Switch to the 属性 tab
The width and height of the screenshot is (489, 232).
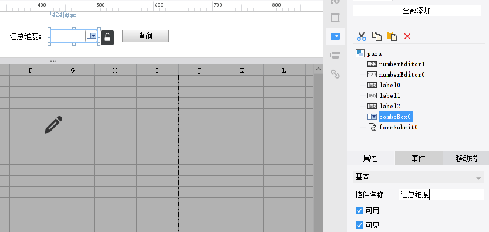[371, 158]
